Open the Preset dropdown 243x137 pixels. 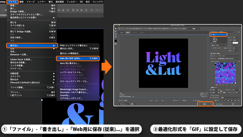pos(226,32)
